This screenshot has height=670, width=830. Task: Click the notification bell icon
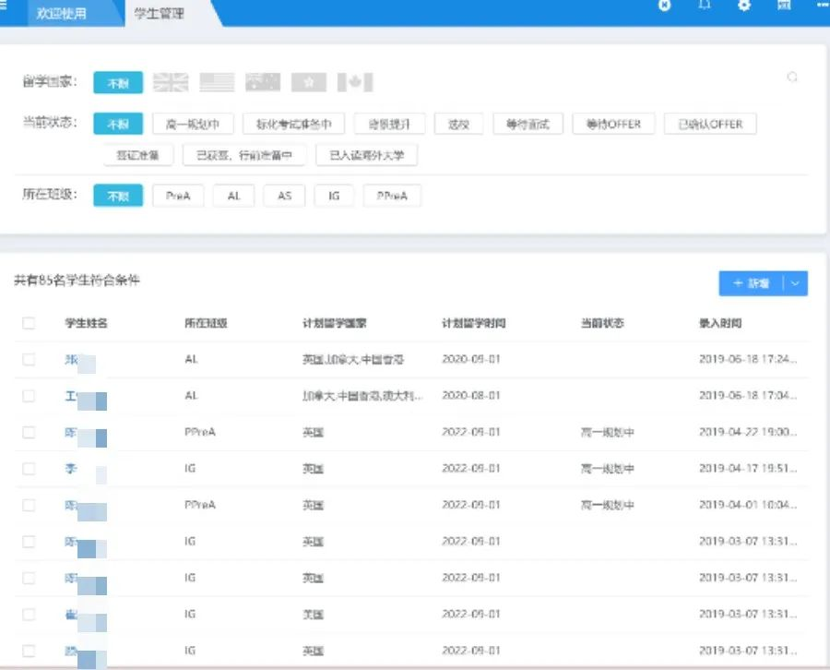tap(705, 6)
